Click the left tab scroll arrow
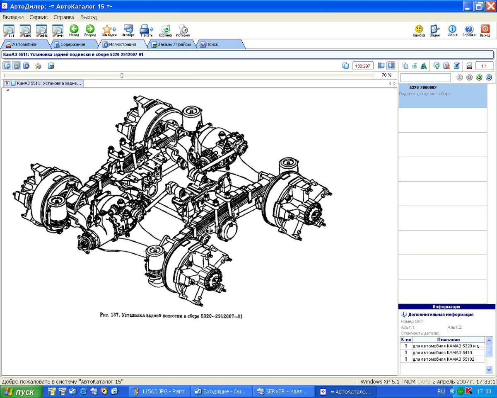The image size is (497, 398). coord(390,83)
